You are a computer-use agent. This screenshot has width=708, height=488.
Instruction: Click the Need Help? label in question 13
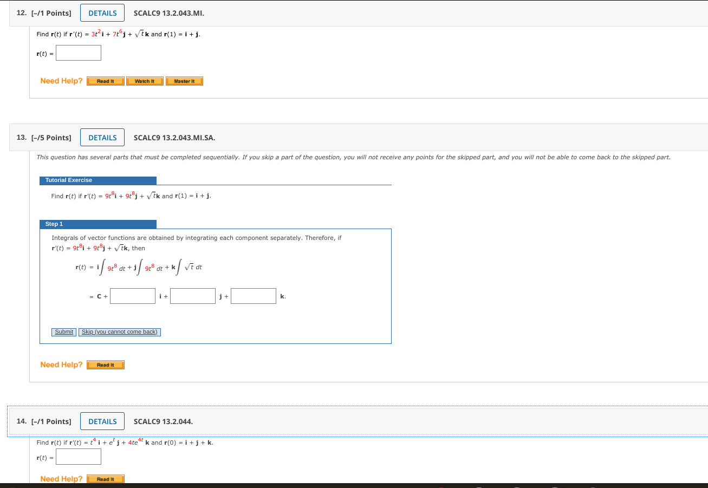click(61, 365)
